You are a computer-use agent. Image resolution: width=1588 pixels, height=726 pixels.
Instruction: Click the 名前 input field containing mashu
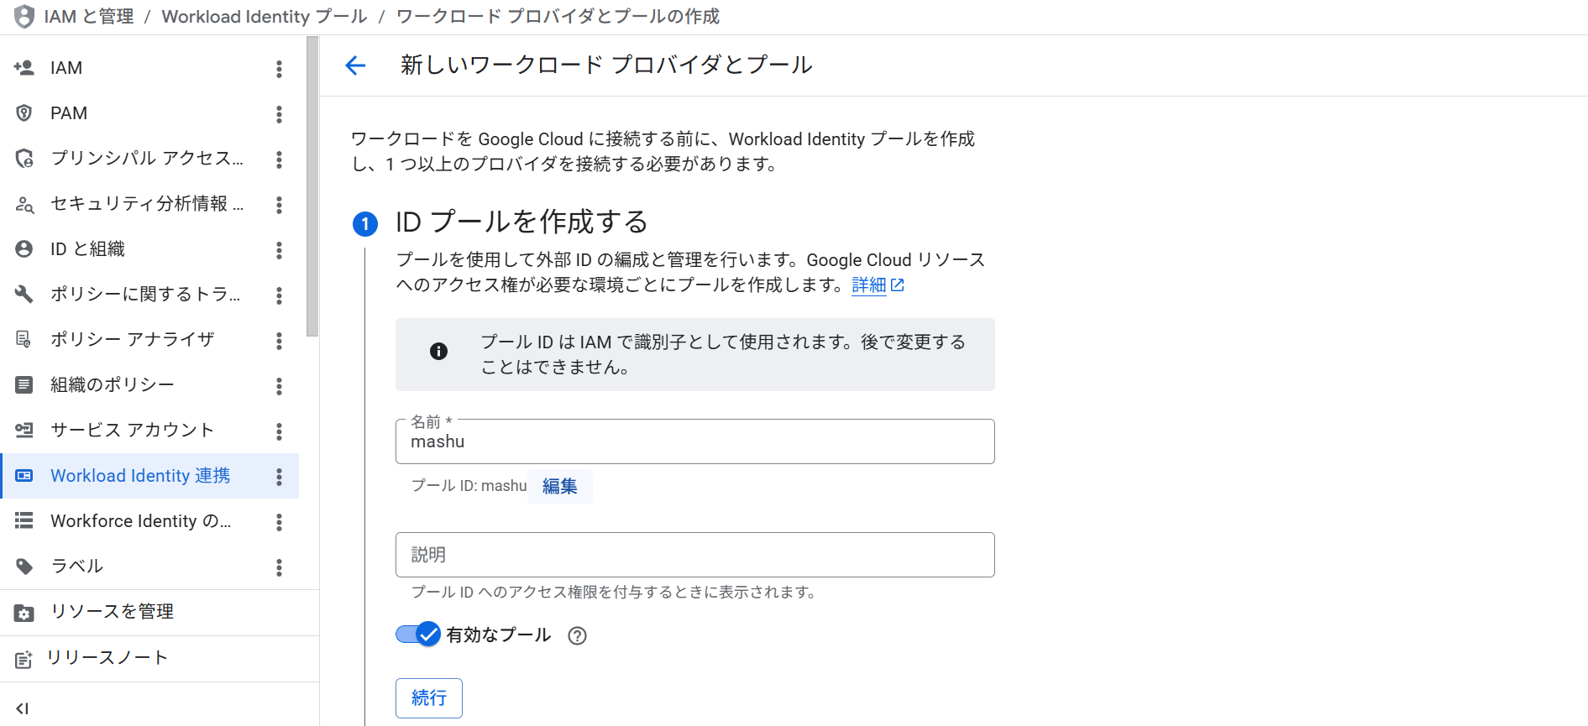point(695,441)
